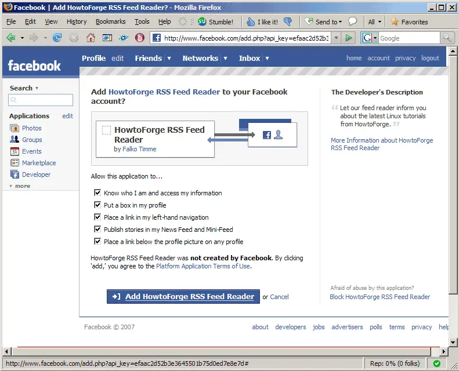
Task: Open Falko Timme author link
Action: [139, 149]
